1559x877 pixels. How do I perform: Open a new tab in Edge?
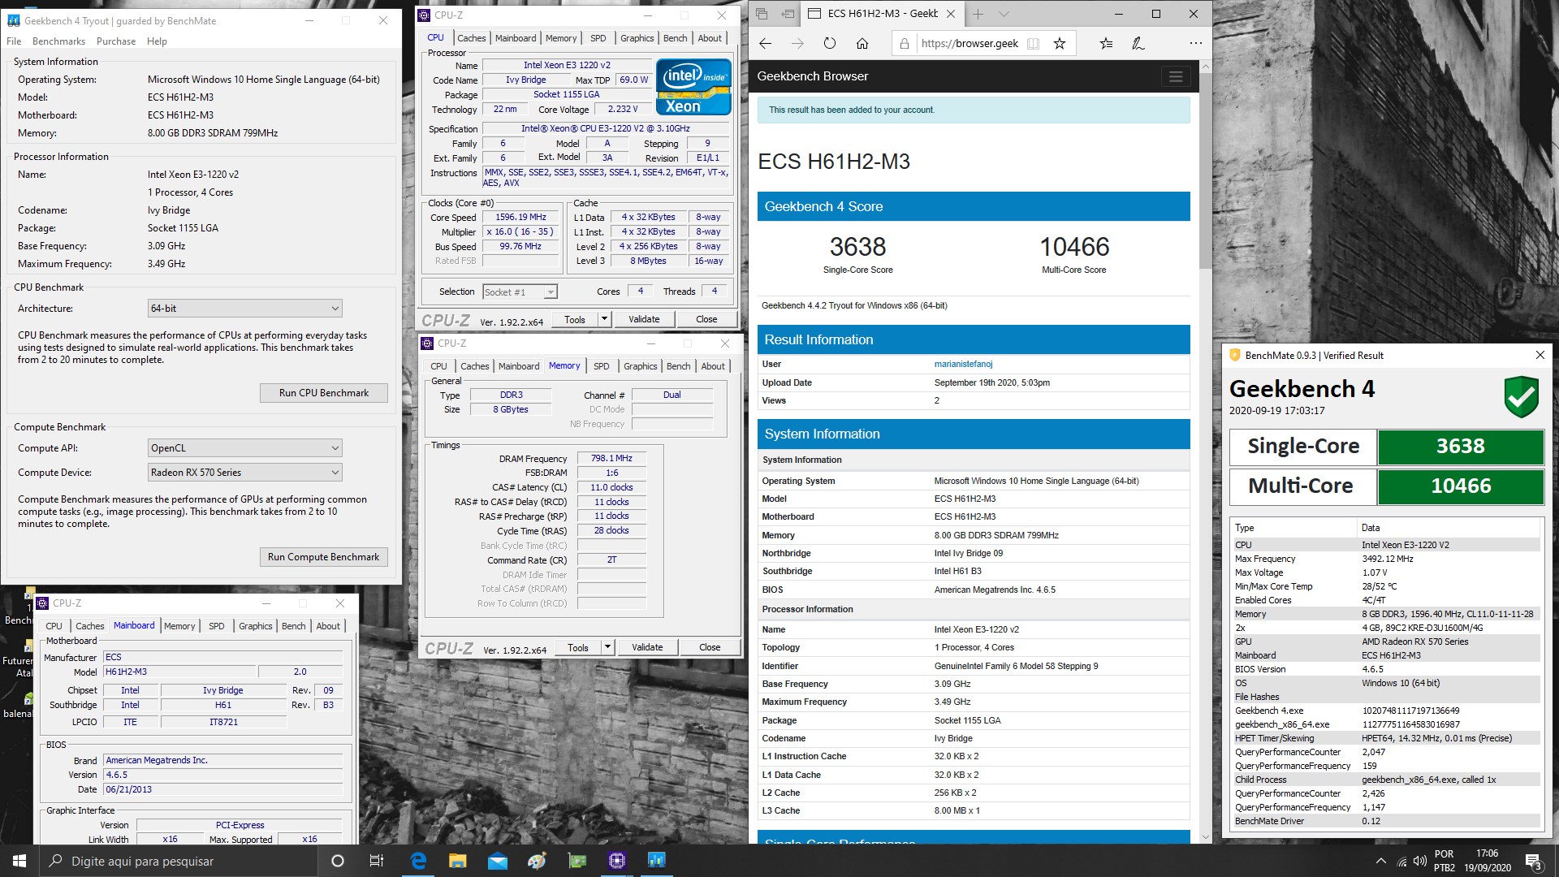[x=978, y=14]
